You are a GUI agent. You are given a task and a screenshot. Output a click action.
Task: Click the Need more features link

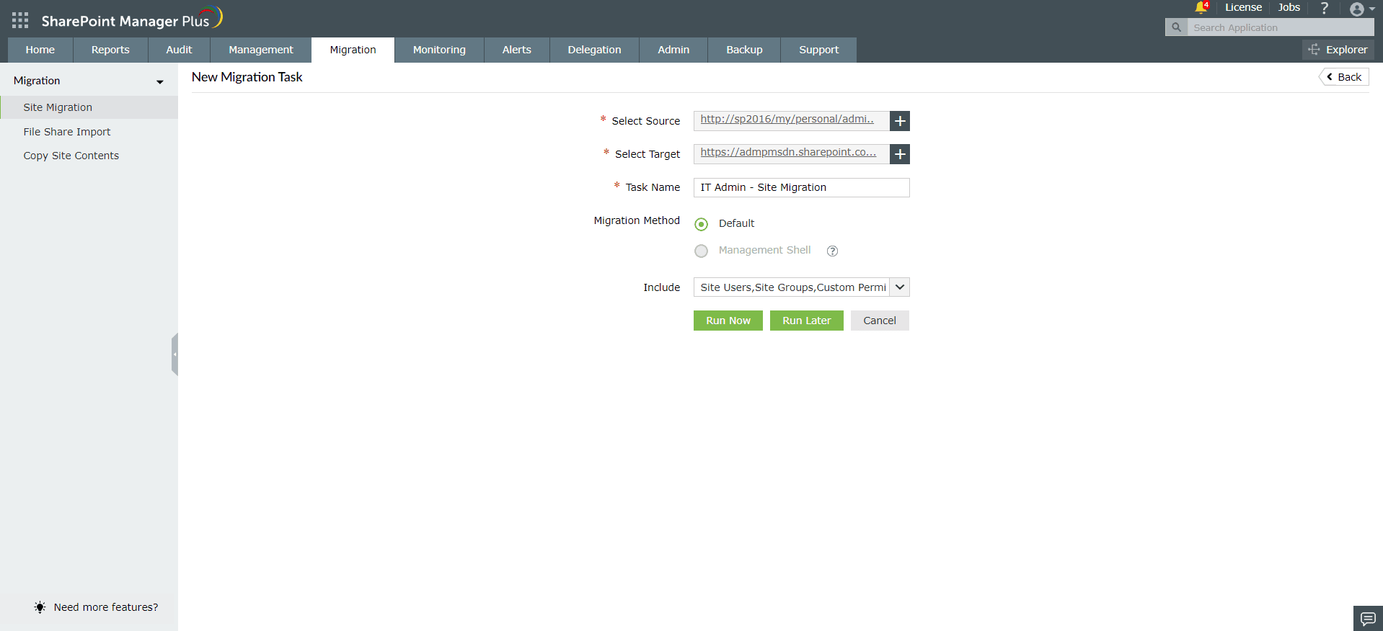106,607
